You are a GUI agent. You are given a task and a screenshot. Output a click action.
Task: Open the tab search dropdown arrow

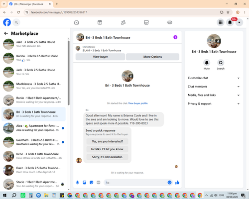pos(4,4)
